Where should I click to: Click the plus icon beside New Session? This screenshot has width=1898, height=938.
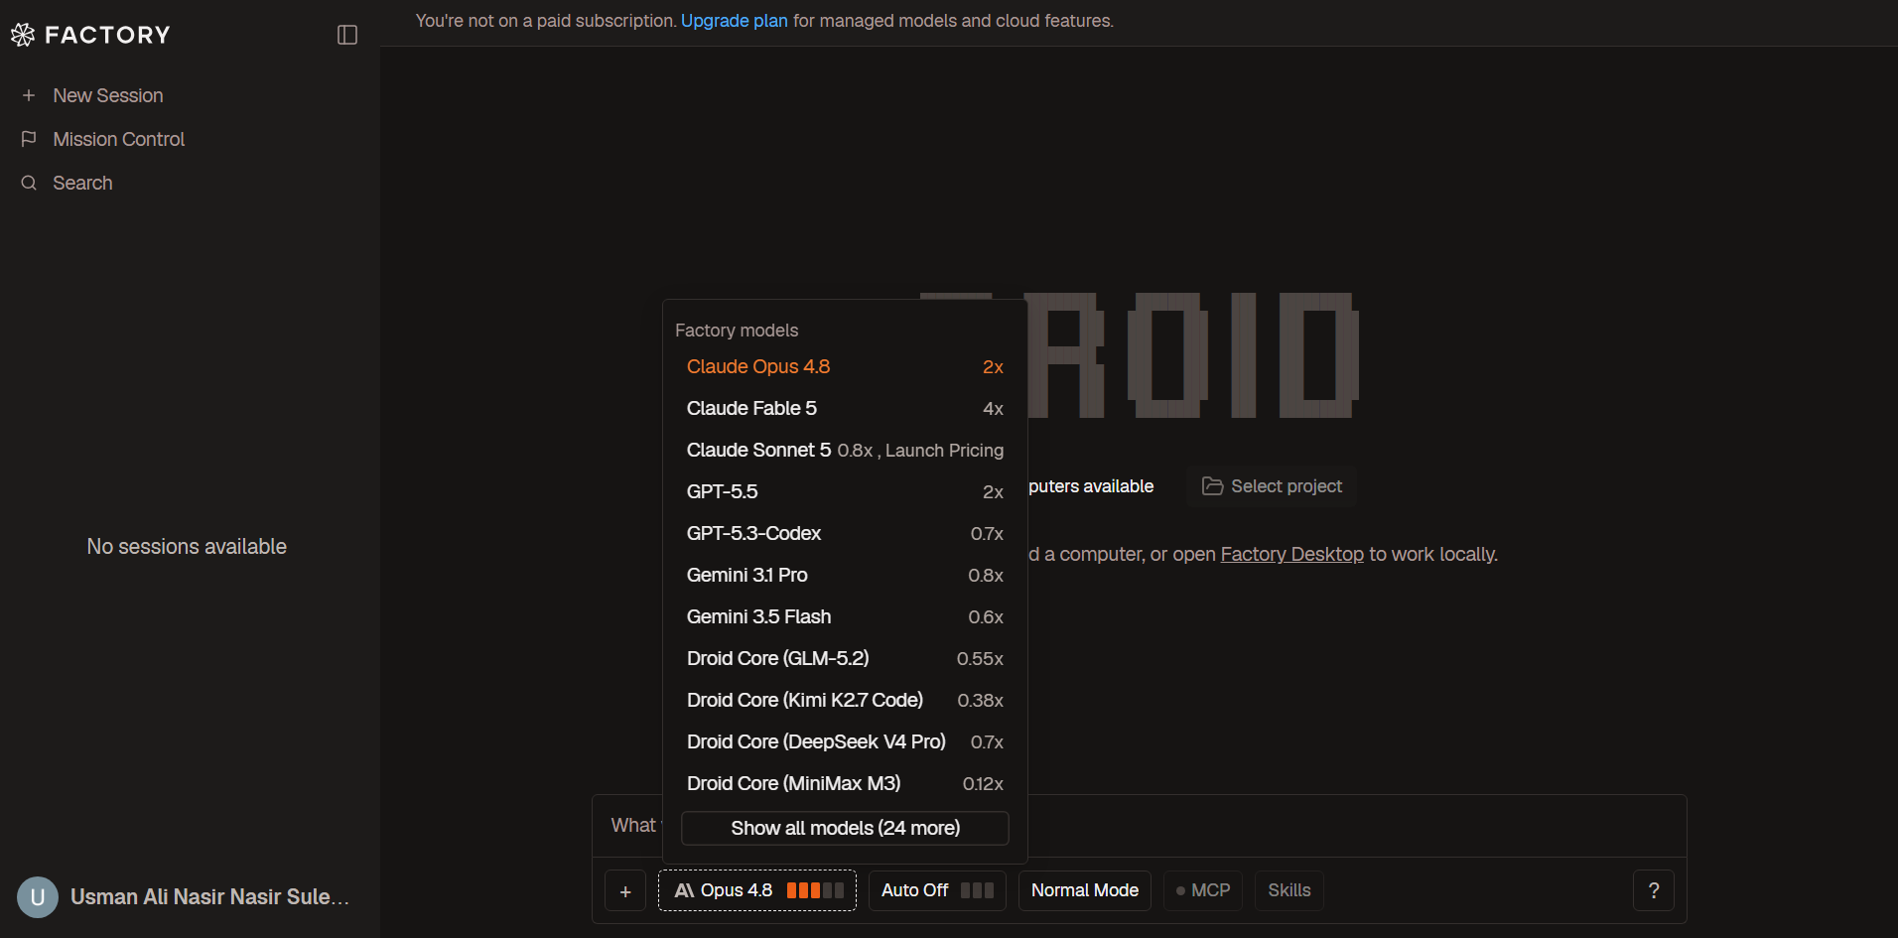tap(29, 95)
